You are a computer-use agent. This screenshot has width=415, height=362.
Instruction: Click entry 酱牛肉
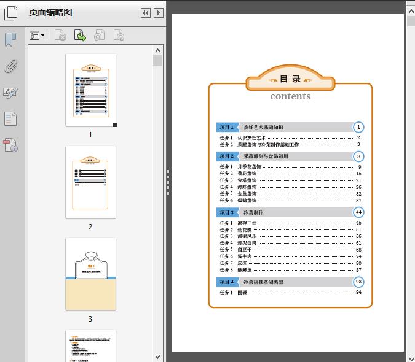point(245,256)
